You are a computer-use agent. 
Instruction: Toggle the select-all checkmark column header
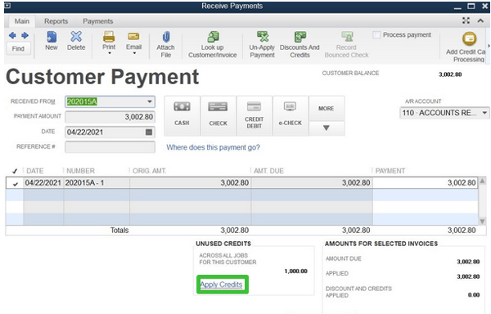click(x=15, y=171)
